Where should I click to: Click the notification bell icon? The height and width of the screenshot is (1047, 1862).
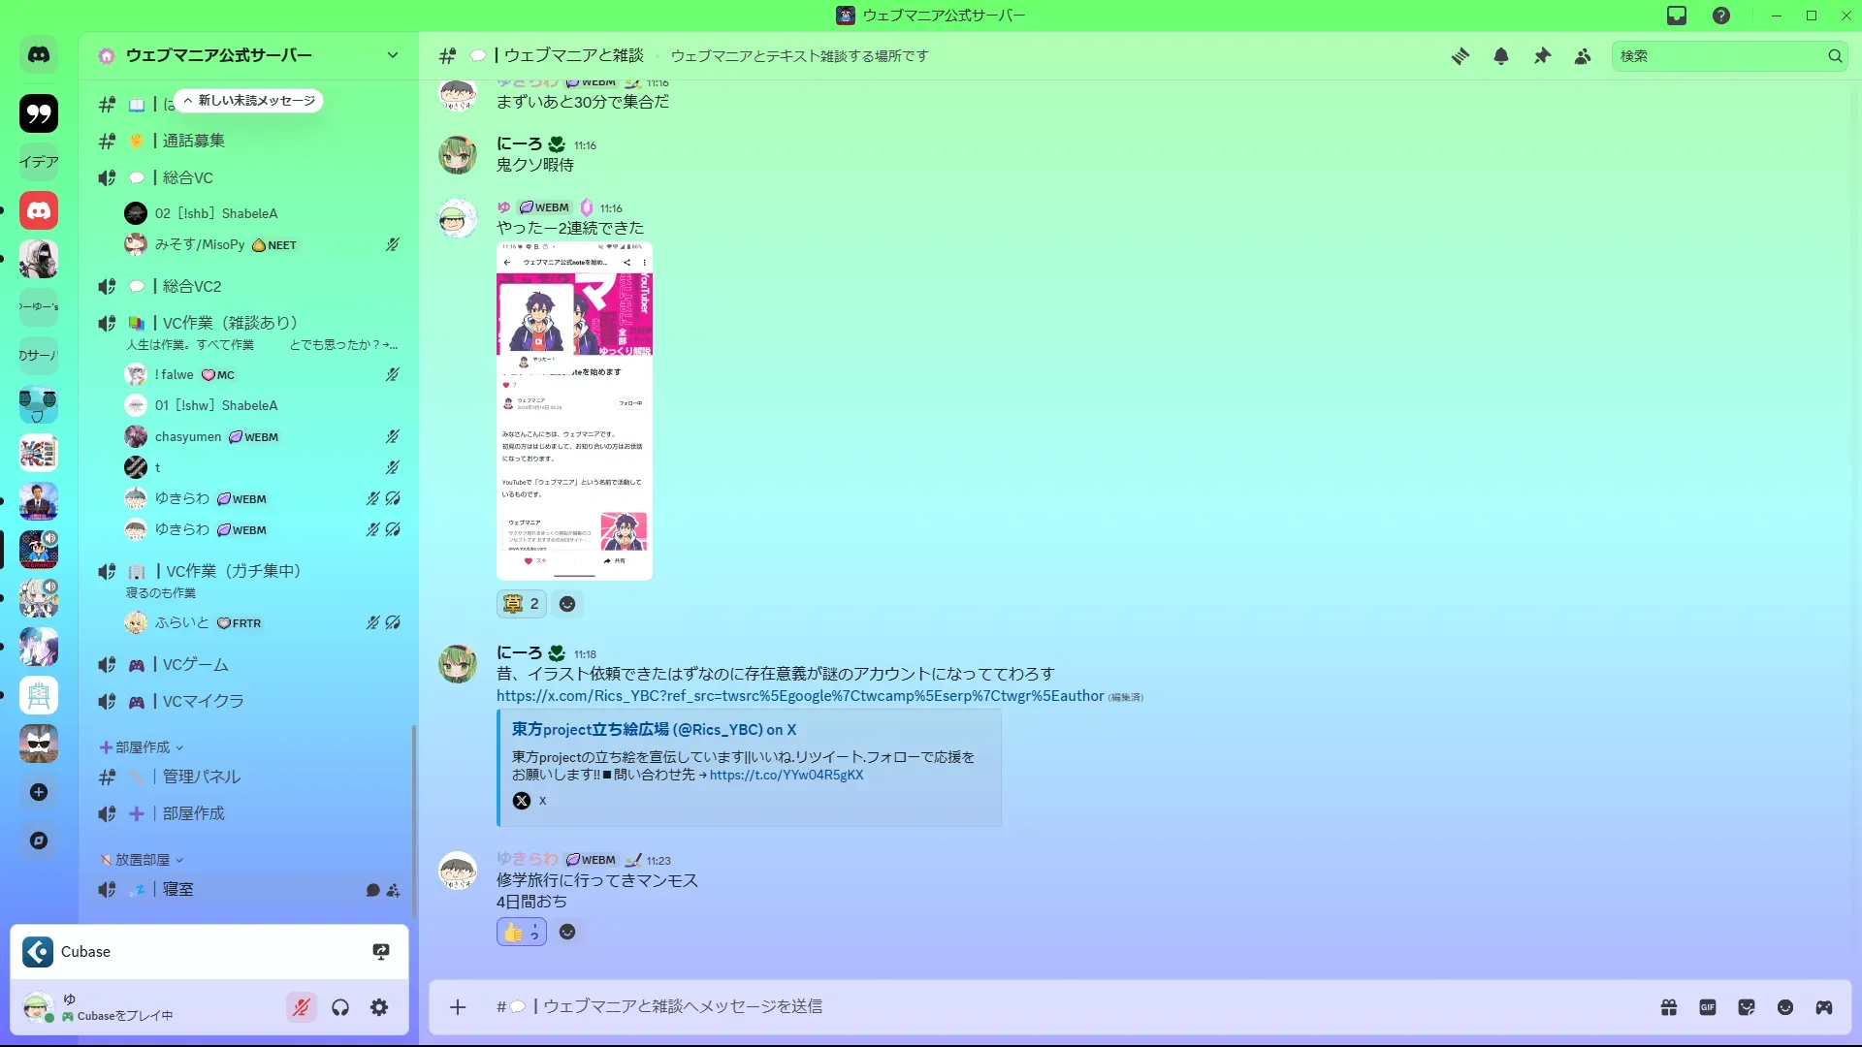pyautogui.click(x=1501, y=56)
